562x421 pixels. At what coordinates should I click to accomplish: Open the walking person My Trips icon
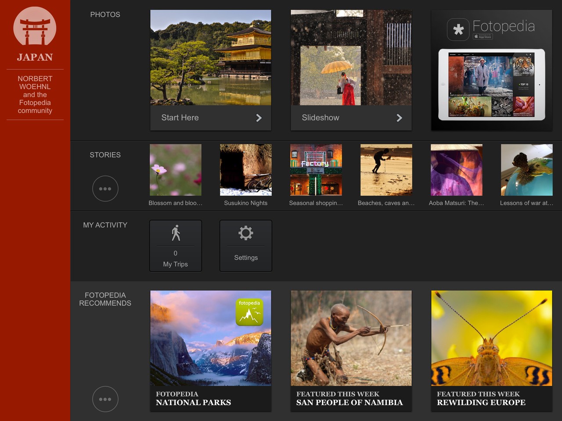[x=176, y=233]
